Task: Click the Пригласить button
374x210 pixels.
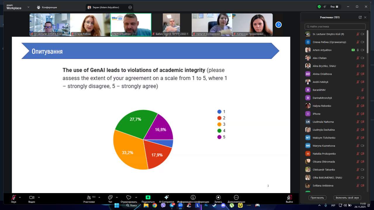Action: (317, 197)
